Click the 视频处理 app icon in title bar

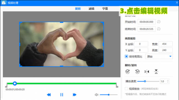pos(4,3)
